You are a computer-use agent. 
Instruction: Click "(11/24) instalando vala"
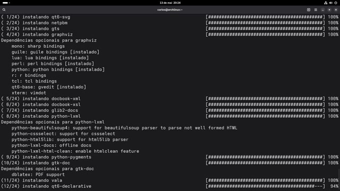31,180
